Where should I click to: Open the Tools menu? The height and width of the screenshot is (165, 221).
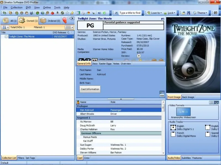click(x=57, y=8)
